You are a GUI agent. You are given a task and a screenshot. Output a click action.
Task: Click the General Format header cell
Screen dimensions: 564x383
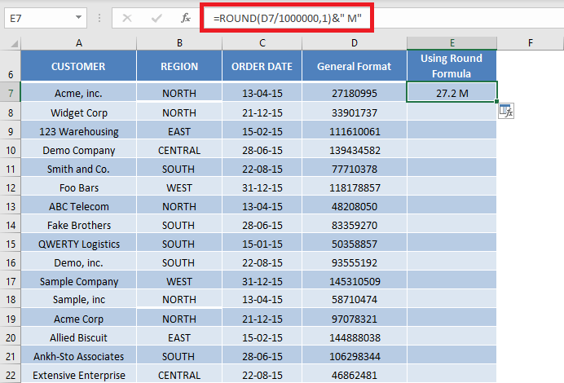pos(355,66)
